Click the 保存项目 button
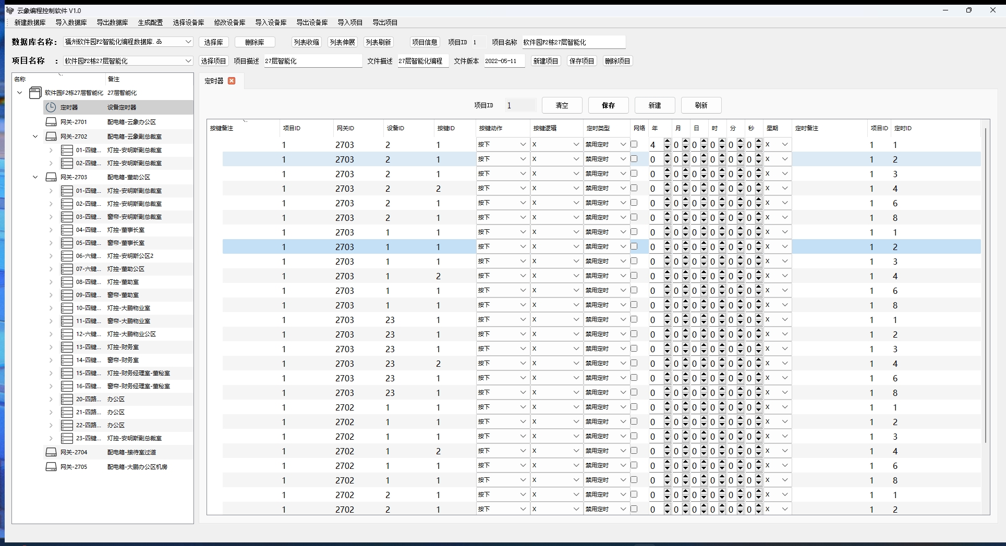The height and width of the screenshot is (546, 1006). tap(581, 61)
